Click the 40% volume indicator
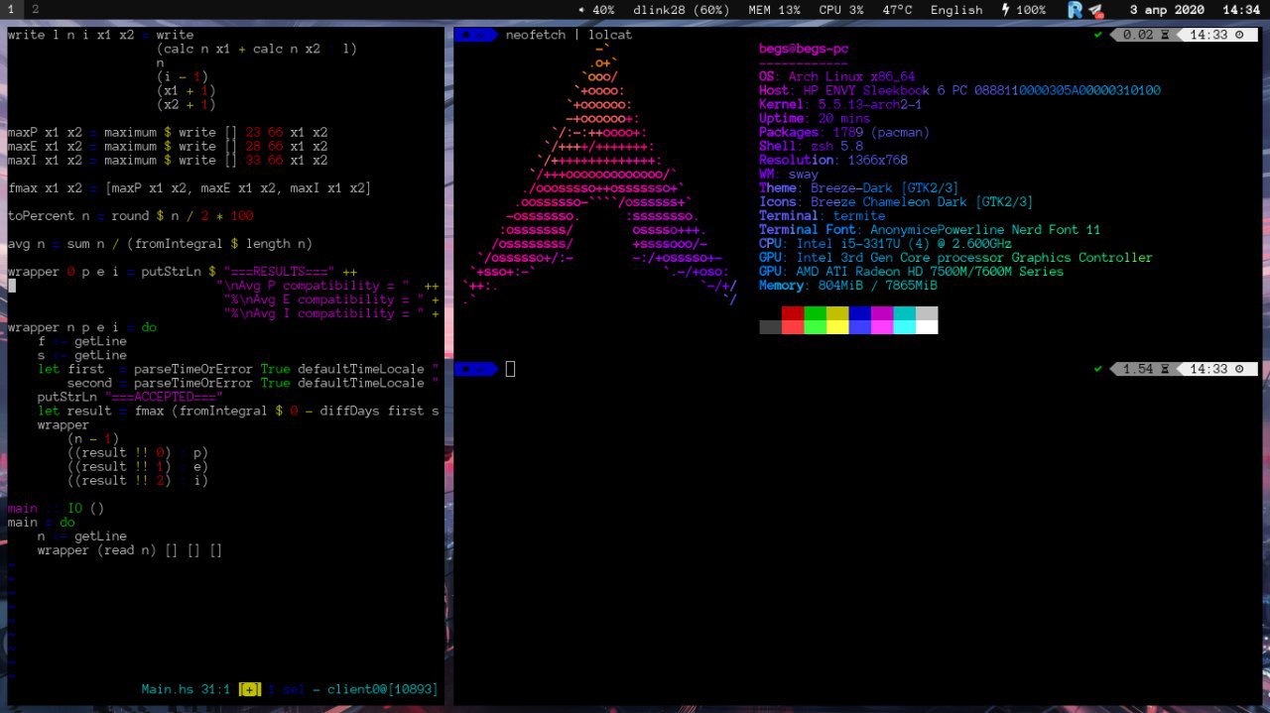Screen dimensions: 1270x713 (x=596, y=10)
